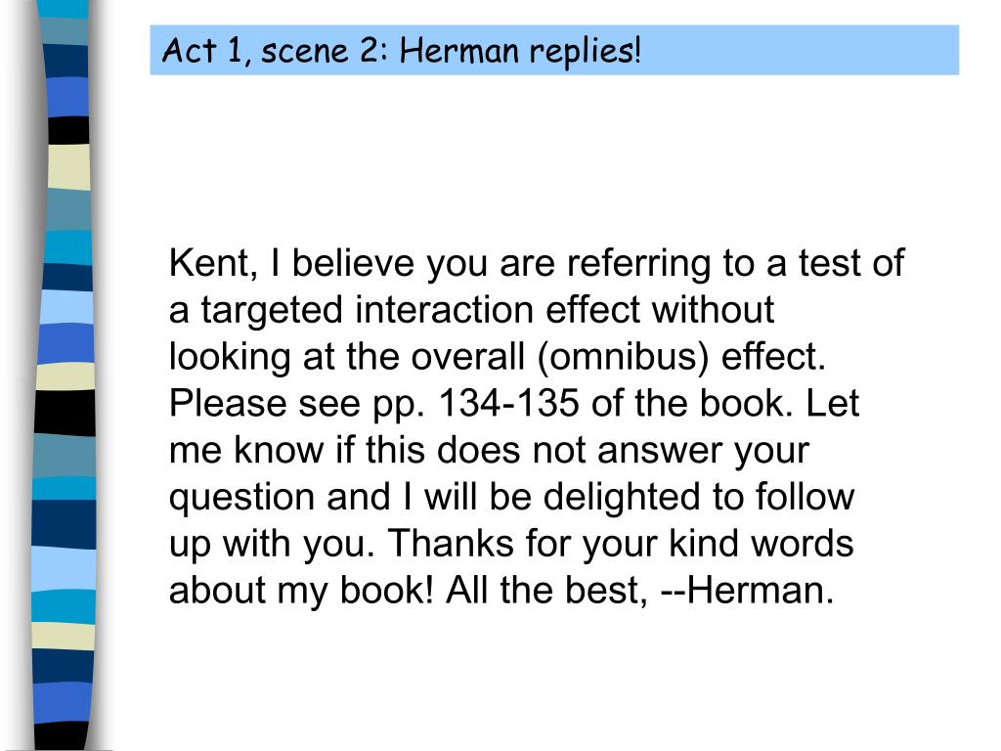Click the word 'Kent' opening the message
Screen dimensions: 1001x751
(208, 263)
